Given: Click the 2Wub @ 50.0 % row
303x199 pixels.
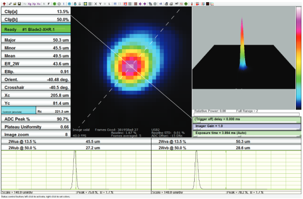Looking at the screenshot, I should [x=76, y=148].
